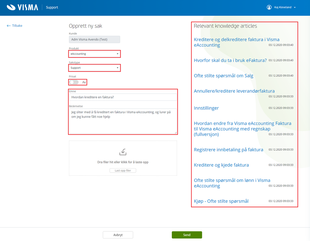This screenshot has width=310, height=241.
Task: Open the Kreditere og kjede faktura article
Action: (x=221, y=165)
